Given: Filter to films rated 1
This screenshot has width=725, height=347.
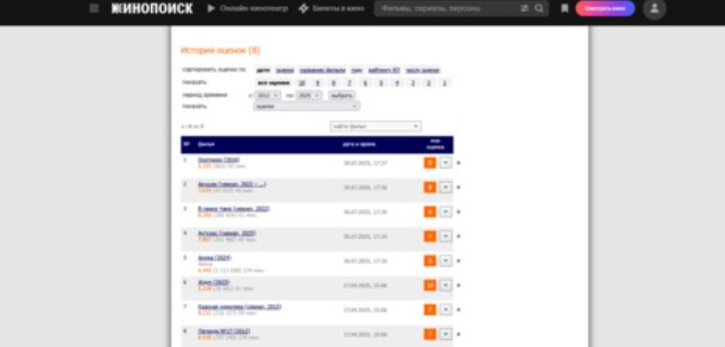Looking at the screenshot, I should coord(444,83).
